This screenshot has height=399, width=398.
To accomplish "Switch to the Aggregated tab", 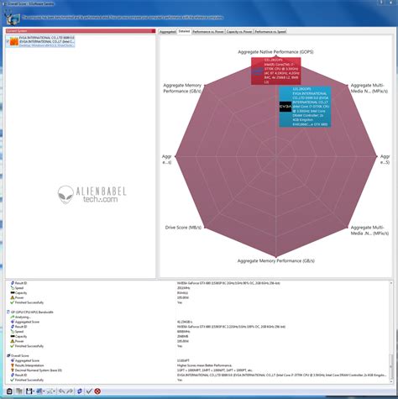I will pyautogui.click(x=167, y=32).
